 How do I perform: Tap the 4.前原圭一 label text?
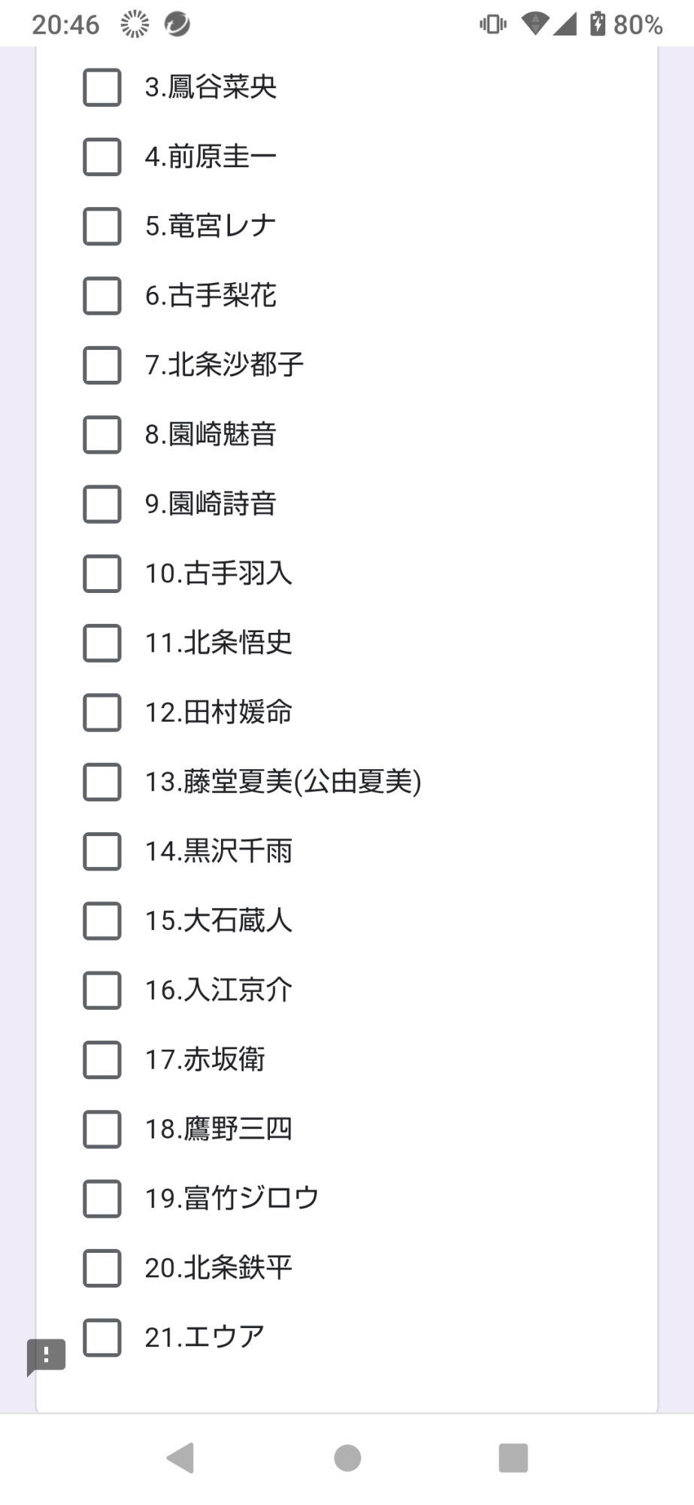pos(211,157)
